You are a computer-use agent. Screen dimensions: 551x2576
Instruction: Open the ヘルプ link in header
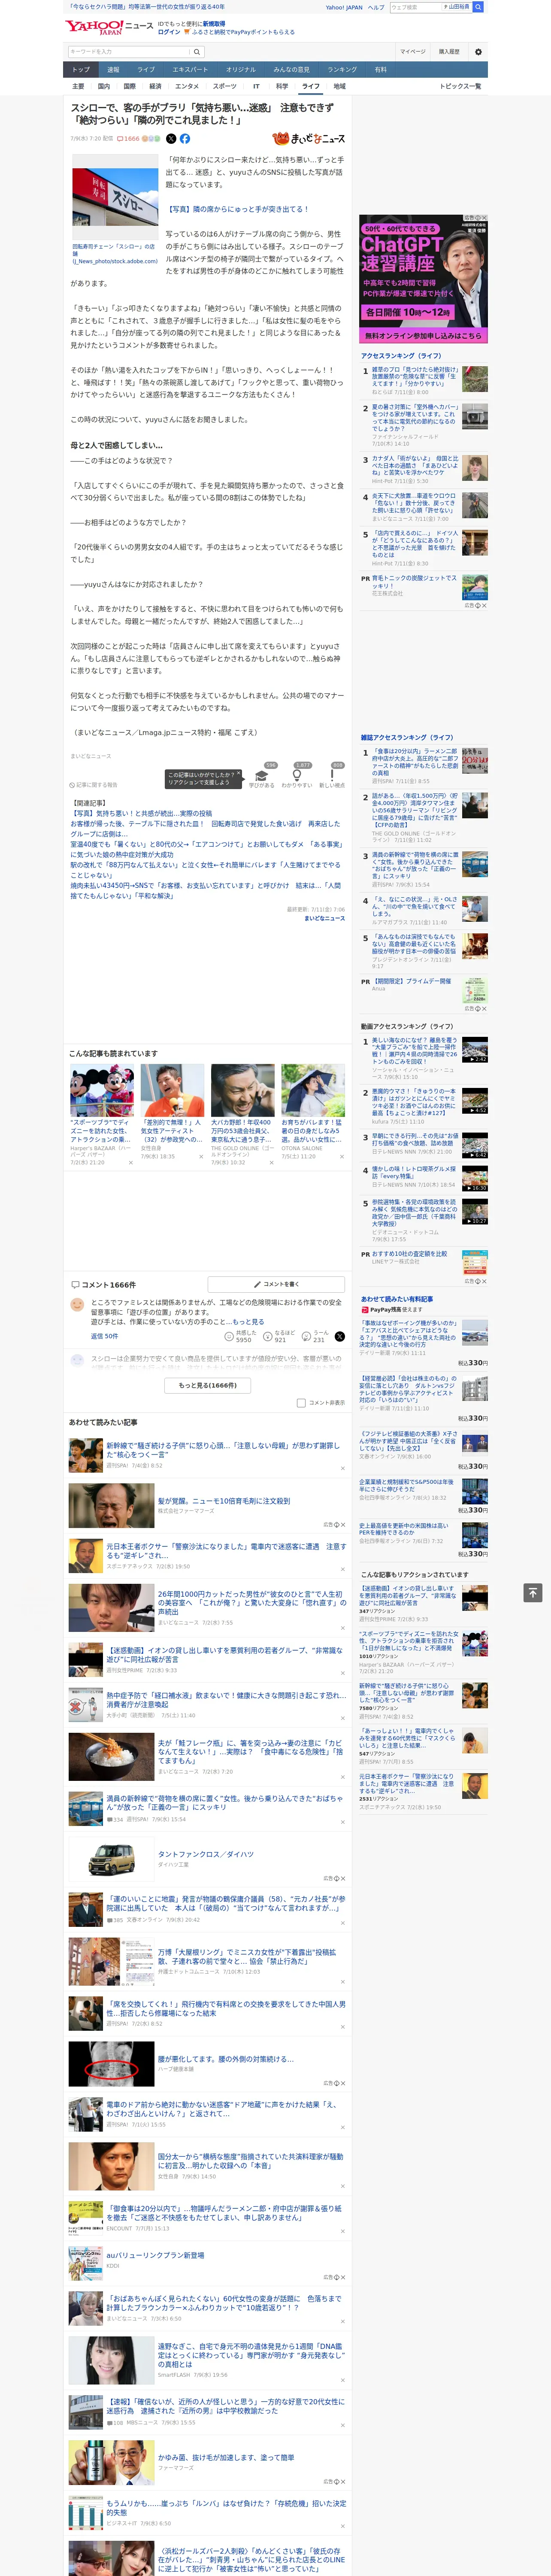[375, 7]
